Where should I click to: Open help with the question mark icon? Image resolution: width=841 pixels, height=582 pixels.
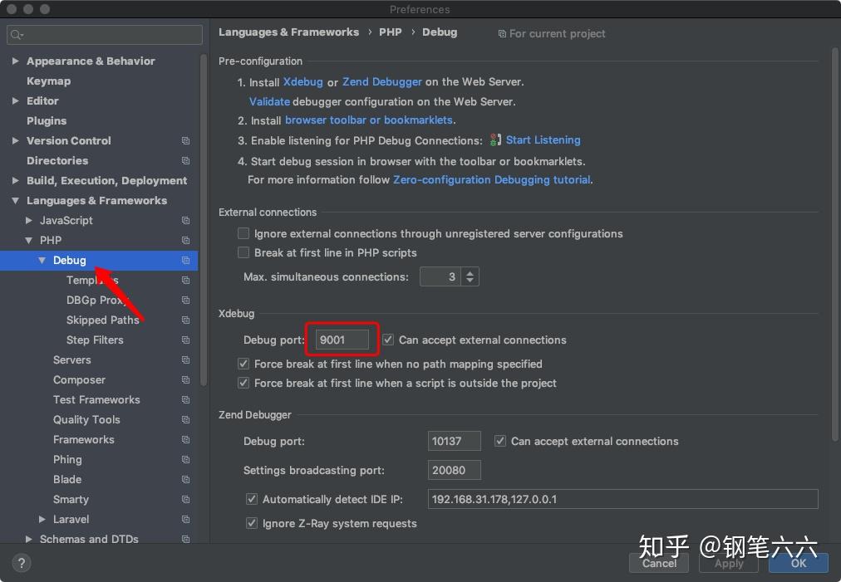[x=21, y=563]
